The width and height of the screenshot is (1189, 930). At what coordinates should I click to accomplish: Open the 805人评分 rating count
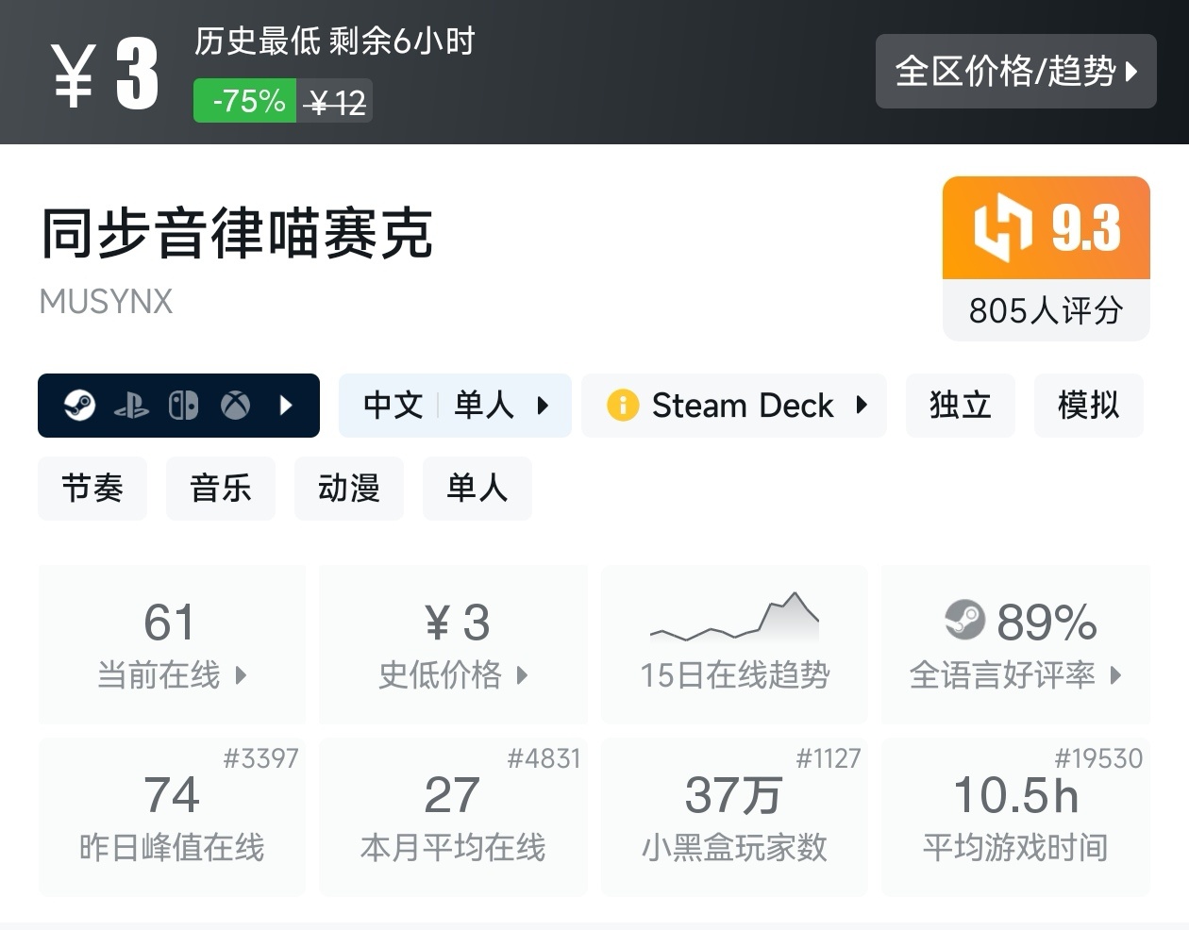pyautogui.click(x=1046, y=310)
